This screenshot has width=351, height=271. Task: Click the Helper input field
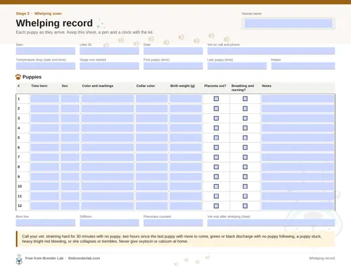[x=303, y=66]
